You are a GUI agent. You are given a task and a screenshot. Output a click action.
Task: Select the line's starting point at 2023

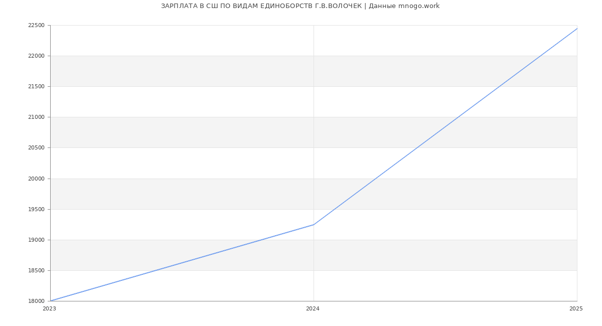point(51,301)
